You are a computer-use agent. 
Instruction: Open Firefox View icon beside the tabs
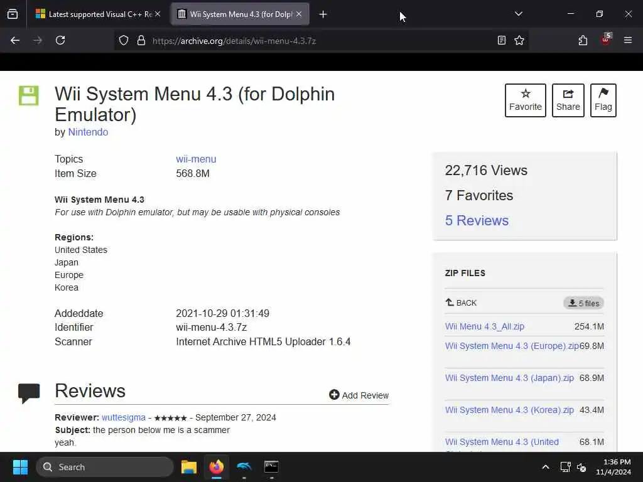13,14
